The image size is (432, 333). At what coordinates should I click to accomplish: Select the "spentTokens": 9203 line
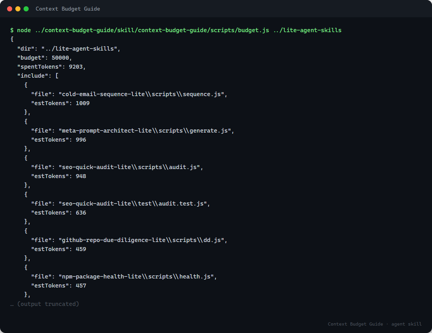pyautogui.click(x=51, y=67)
